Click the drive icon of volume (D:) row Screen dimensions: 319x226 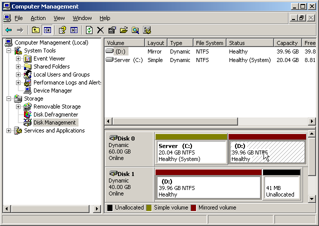tap(109, 51)
